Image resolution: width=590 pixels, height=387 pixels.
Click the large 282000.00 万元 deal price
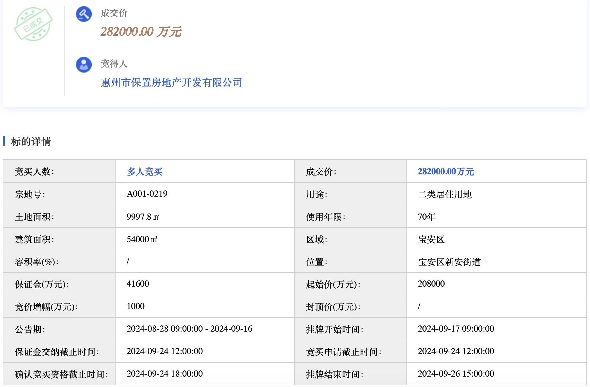[x=141, y=31]
